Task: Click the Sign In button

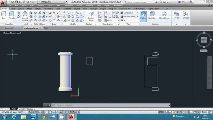Action: click(164, 2)
